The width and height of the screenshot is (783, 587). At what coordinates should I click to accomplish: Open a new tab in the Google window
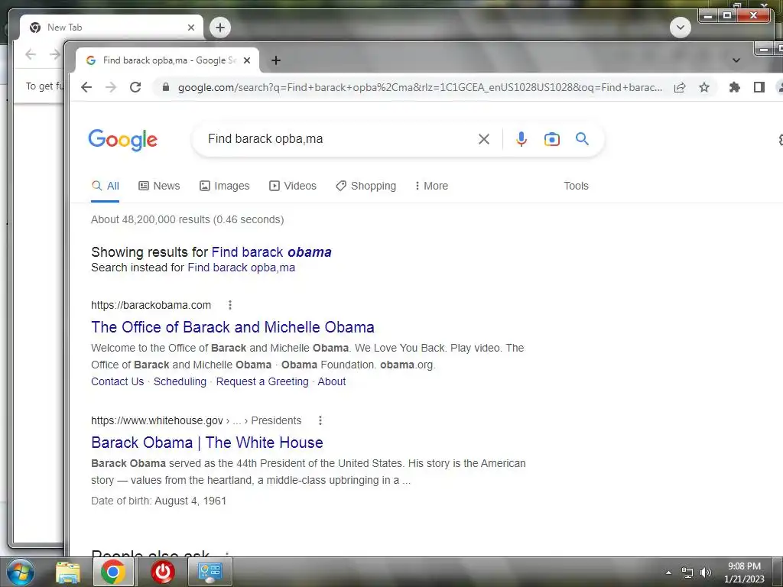point(275,60)
